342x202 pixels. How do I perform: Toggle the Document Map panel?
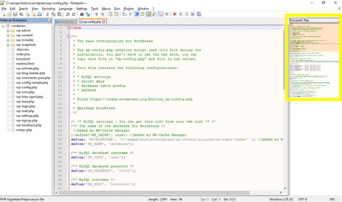pos(148,14)
